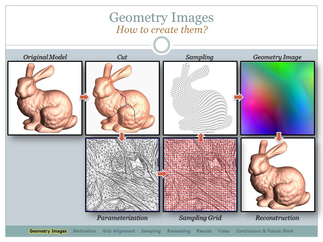
Task: Click the 'Geometry Image' caption
Action: click(x=277, y=57)
